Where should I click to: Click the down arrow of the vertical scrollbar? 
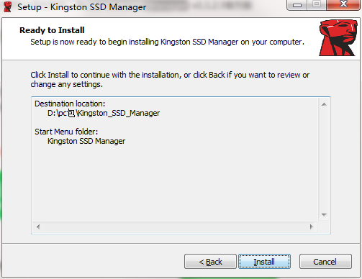[324, 215]
